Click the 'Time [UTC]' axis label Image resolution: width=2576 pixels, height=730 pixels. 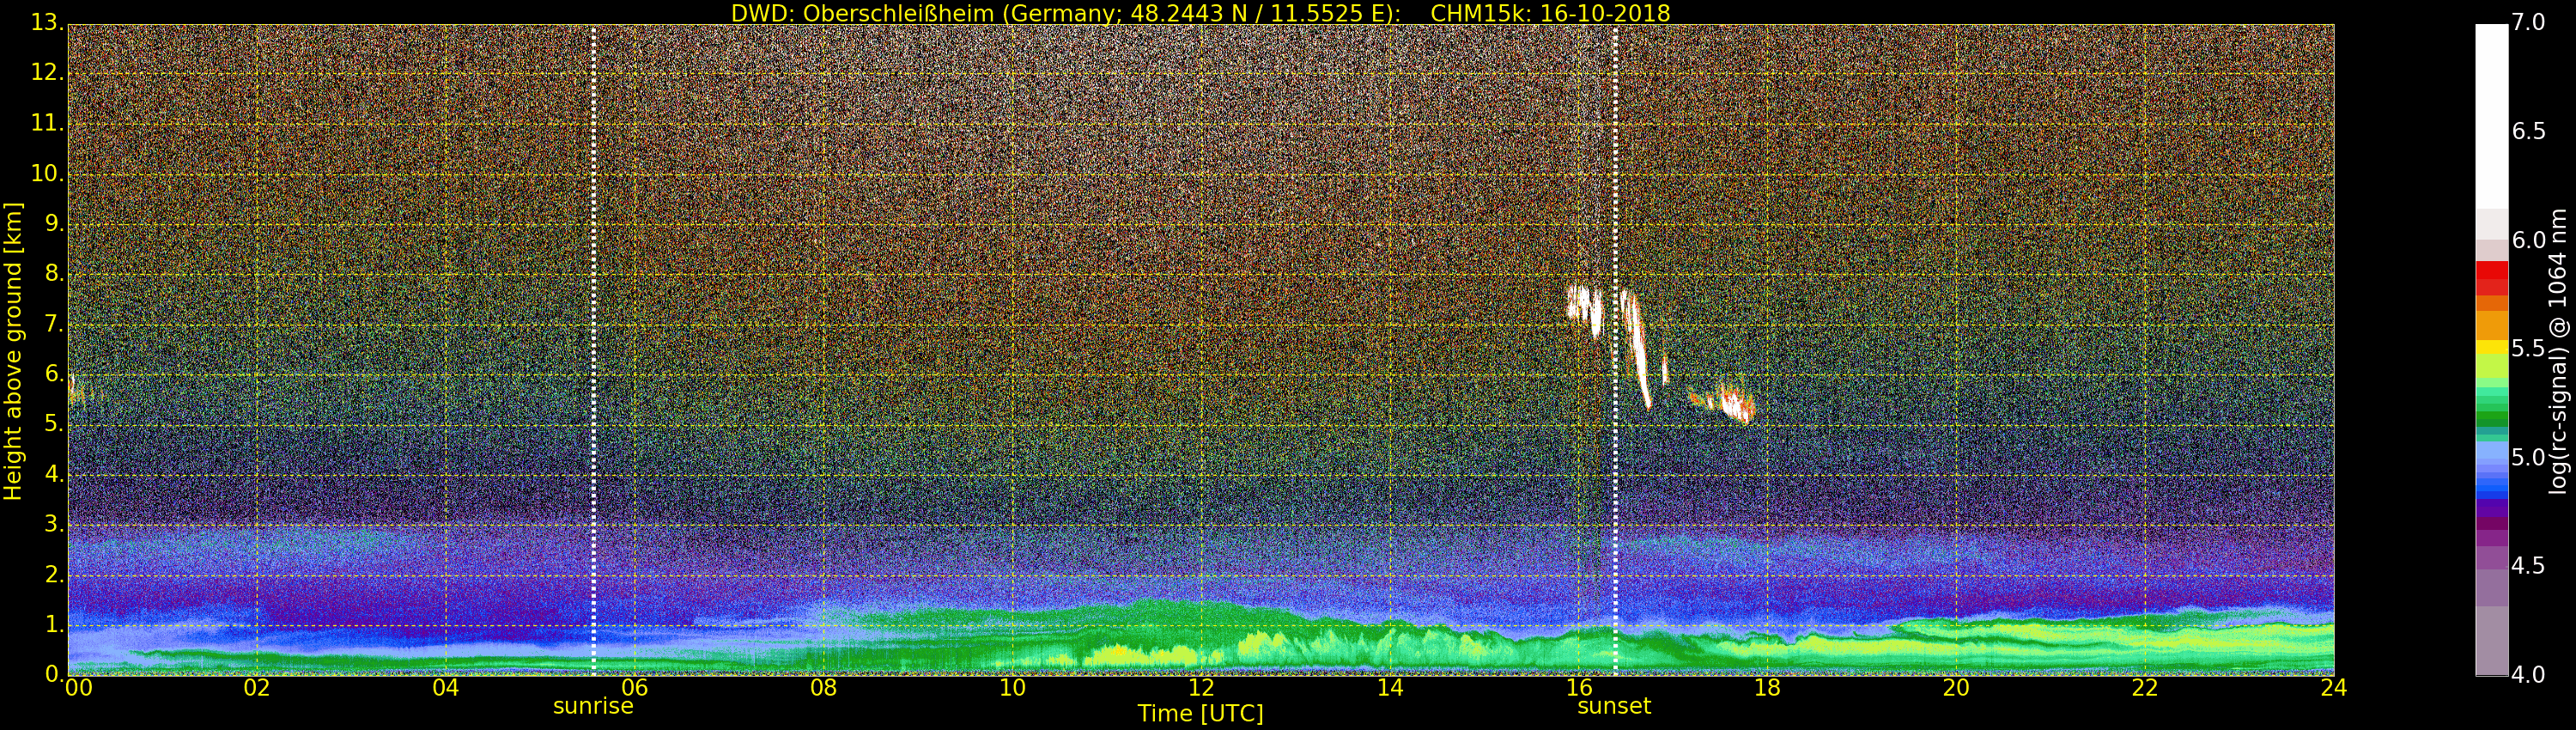[x=1200, y=714]
